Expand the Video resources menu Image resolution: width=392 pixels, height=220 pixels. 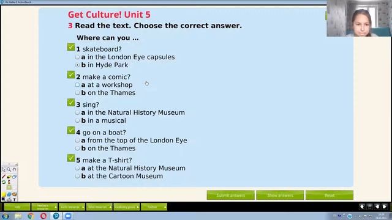(99, 207)
